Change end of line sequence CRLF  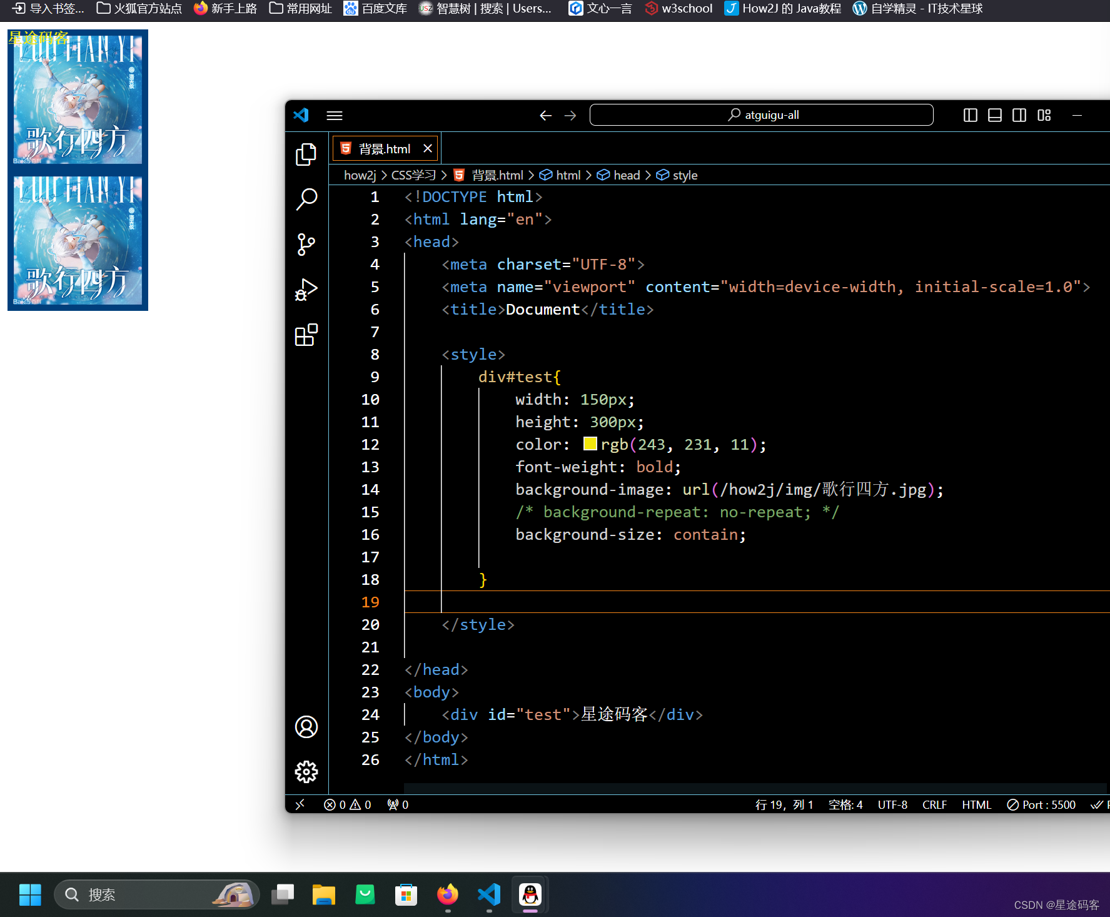[x=934, y=804]
